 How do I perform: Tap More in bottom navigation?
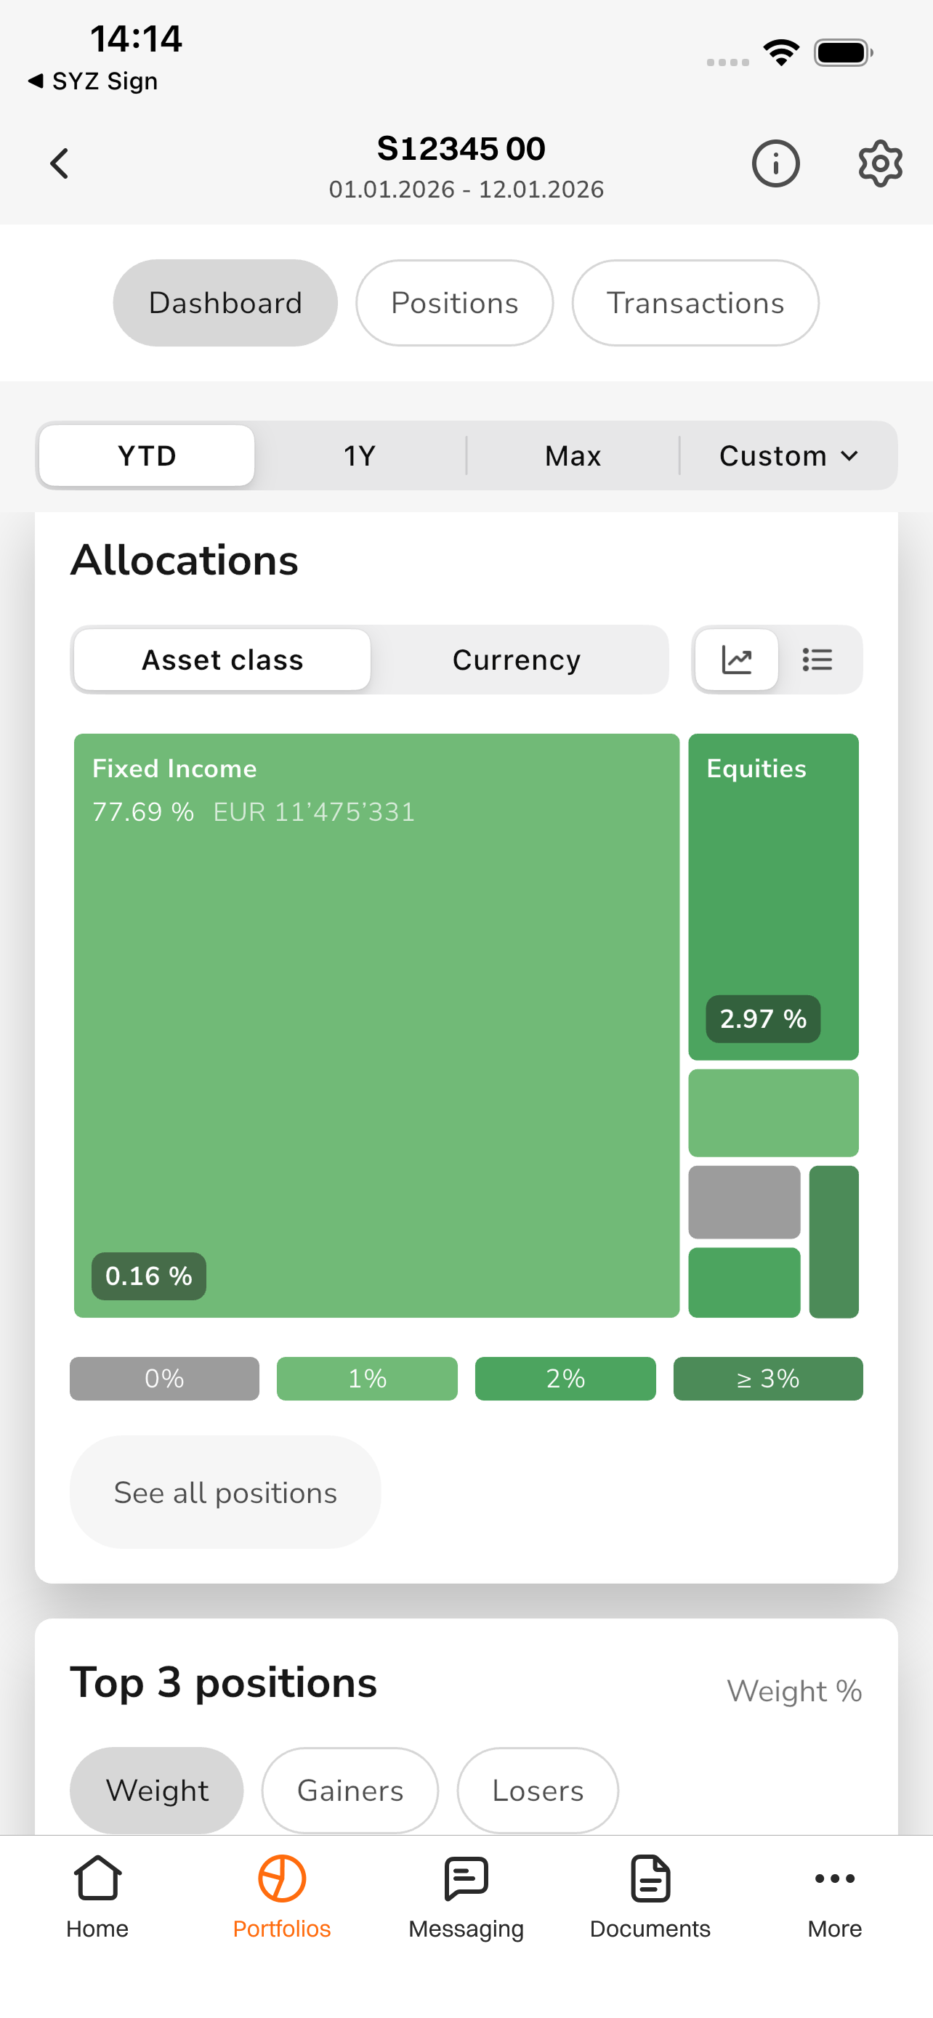tap(835, 1897)
